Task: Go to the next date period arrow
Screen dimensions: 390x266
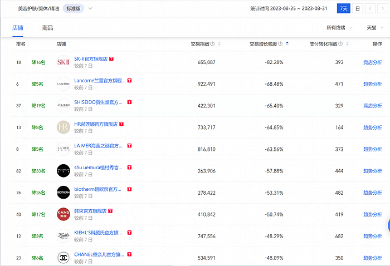Action: click(x=382, y=8)
